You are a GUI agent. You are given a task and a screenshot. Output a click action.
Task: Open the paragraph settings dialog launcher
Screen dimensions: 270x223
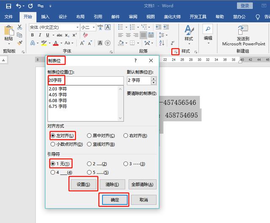175,51
